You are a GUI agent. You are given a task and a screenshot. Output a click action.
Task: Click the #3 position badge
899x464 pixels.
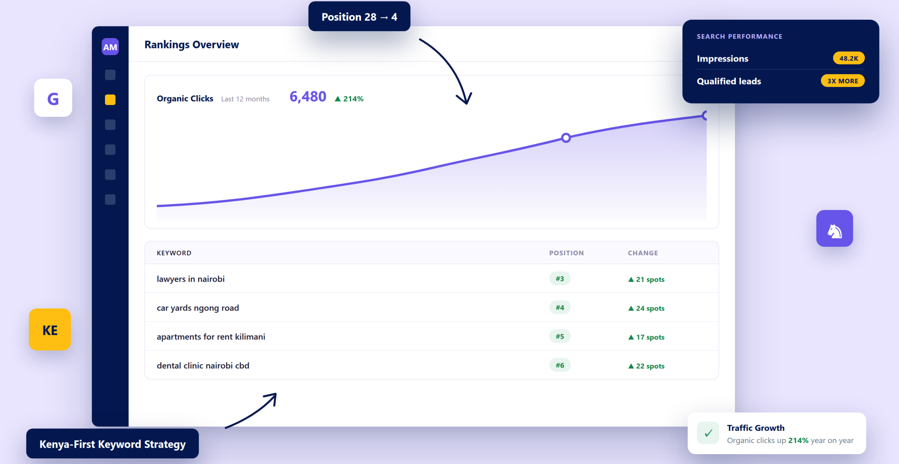click(560, 279)
